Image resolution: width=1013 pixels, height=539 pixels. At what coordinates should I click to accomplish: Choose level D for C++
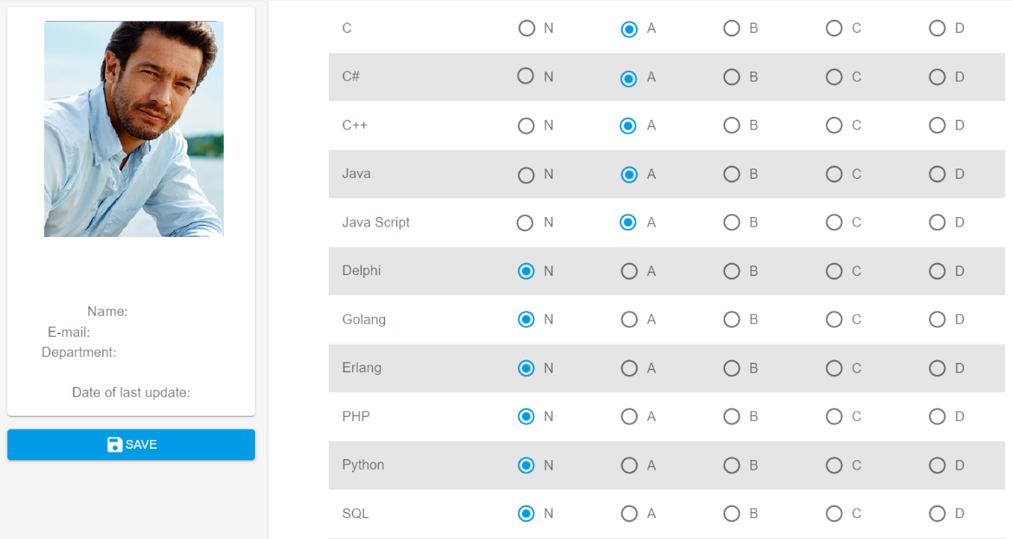pyautogui.click(x=937, y=125)
